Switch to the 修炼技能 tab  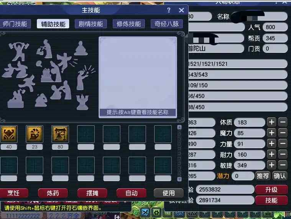pyautogui.click(x=129, y=24)
